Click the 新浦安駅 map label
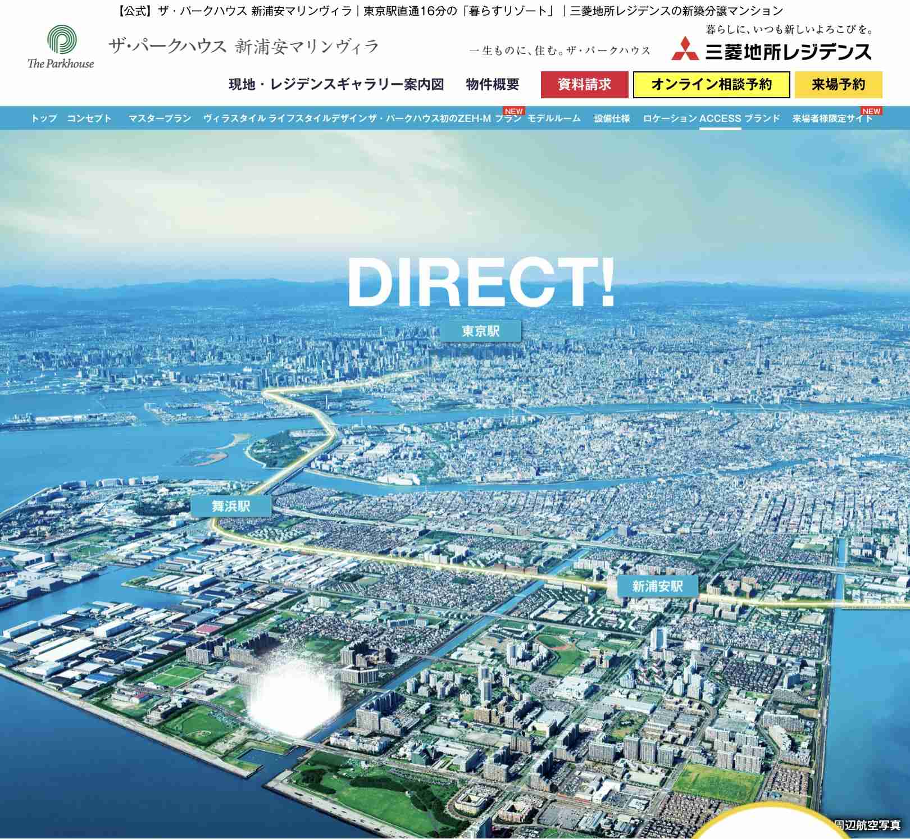The width and height of the screenshot is (910, 839). 658,586
